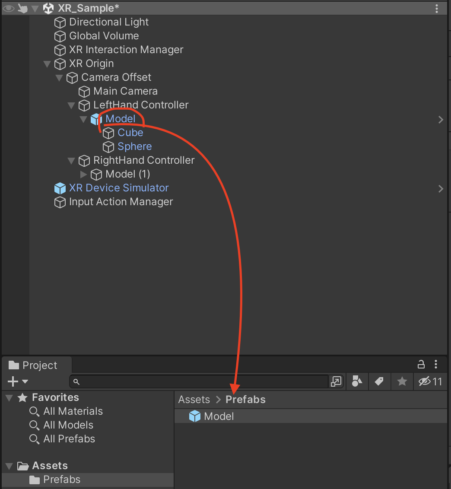Select Input Action Manager object
The width and height of the screenshot is (451, 489).
coord(121,202)
